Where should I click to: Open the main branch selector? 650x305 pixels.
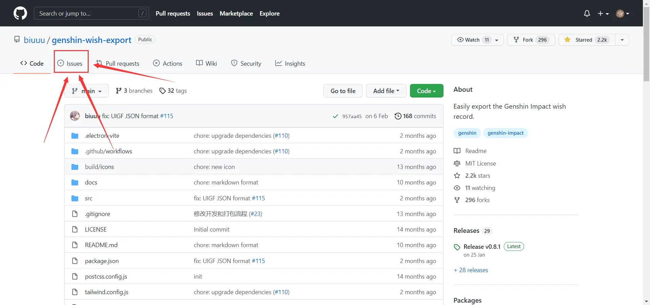pos(87,91)
